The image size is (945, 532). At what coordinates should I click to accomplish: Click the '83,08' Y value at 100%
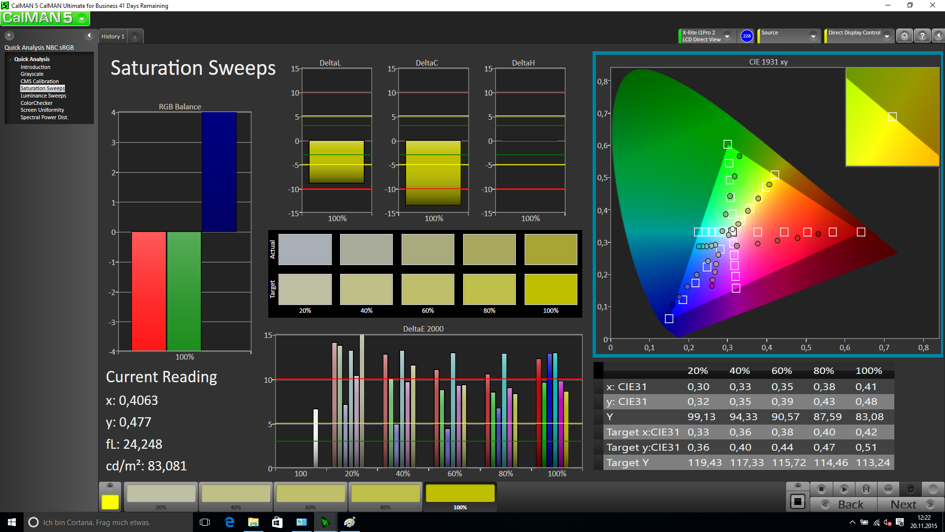pyautogui.click(x=870, y=417)
